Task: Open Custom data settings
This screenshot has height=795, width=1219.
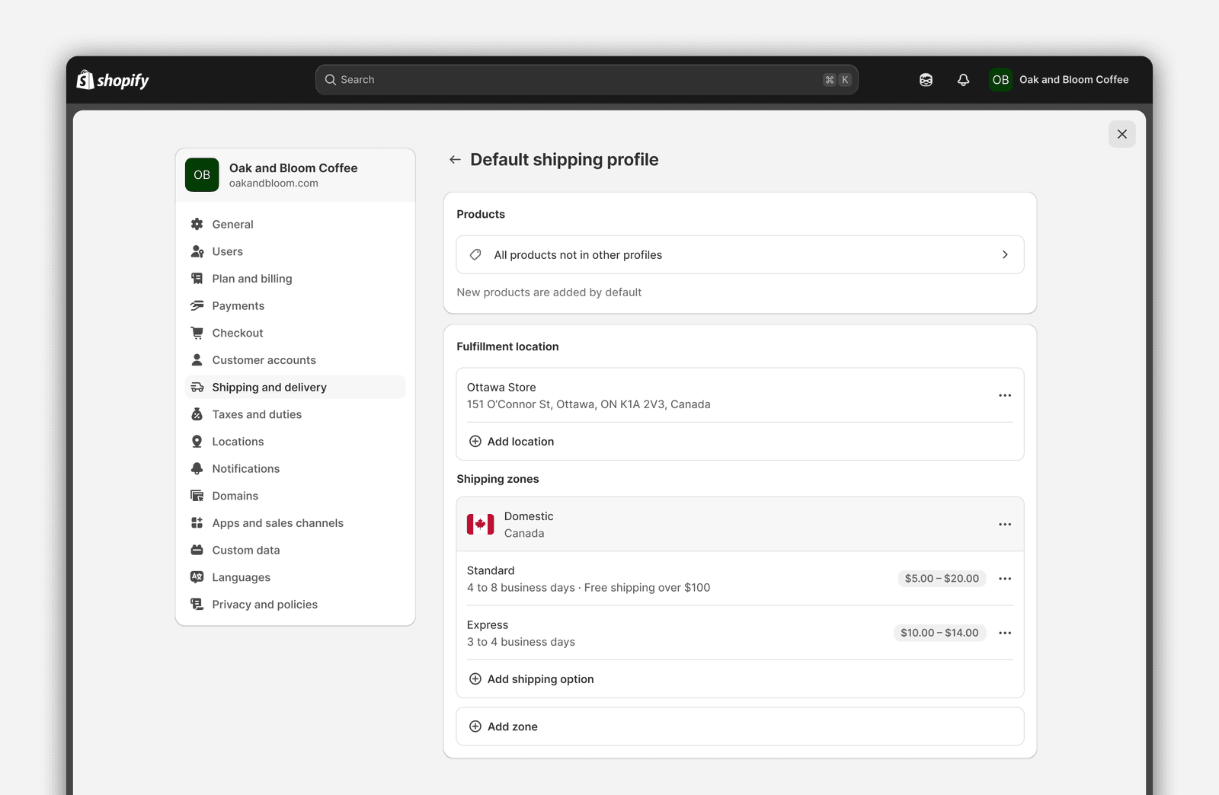Action: coord(296,551)
